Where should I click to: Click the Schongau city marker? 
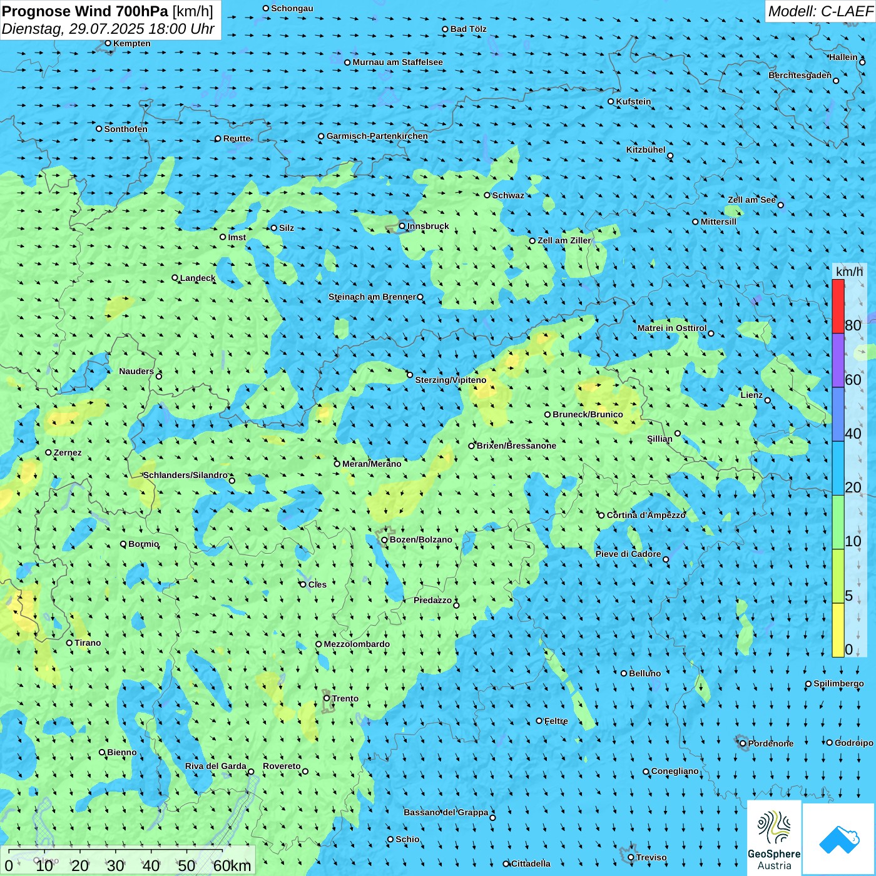coord(266,8)
